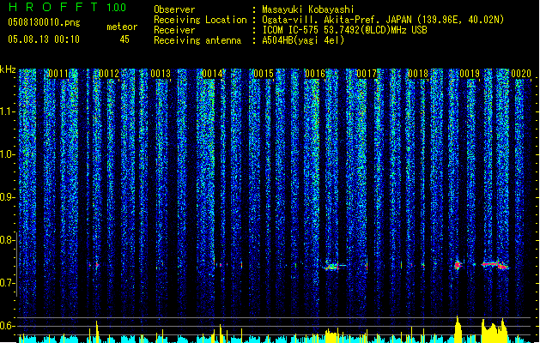Screen dimensions: 540x343
Task: Click the 0017 time marker
Action: (367, 74)
